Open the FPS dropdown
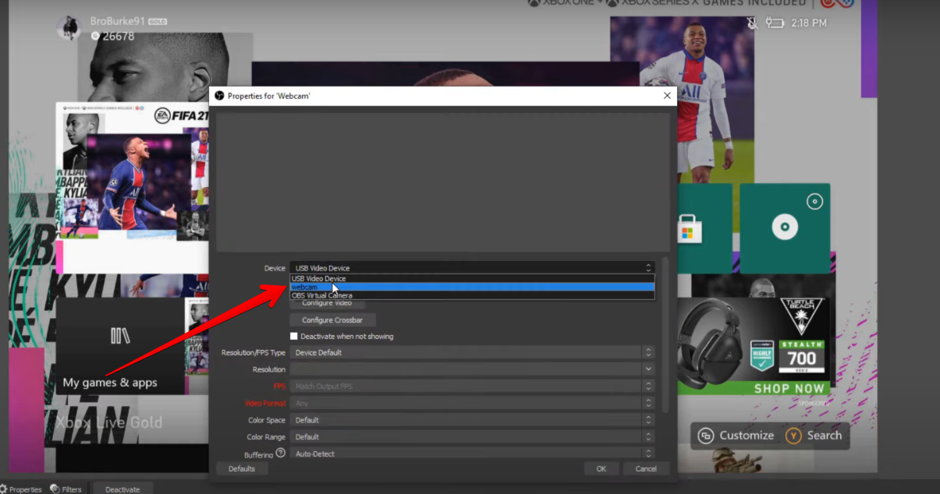 click(x=472, y=386)
